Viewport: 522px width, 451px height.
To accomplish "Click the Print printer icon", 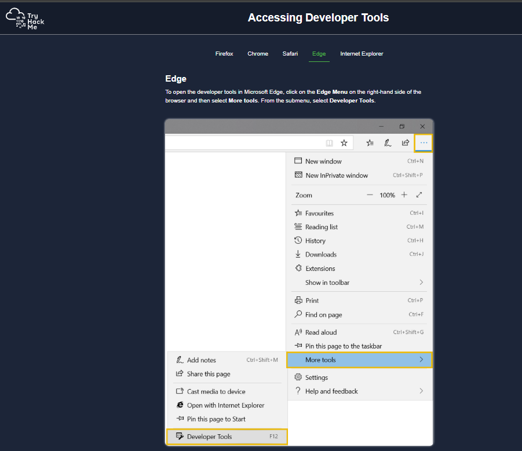I will [298, 300].
